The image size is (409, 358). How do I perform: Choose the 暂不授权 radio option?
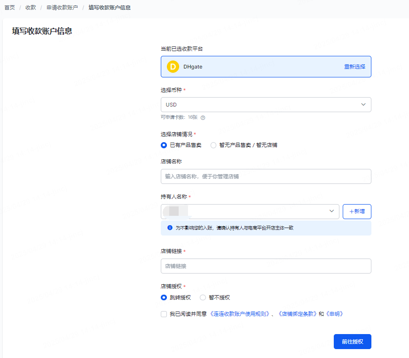[x=203, y=297]
